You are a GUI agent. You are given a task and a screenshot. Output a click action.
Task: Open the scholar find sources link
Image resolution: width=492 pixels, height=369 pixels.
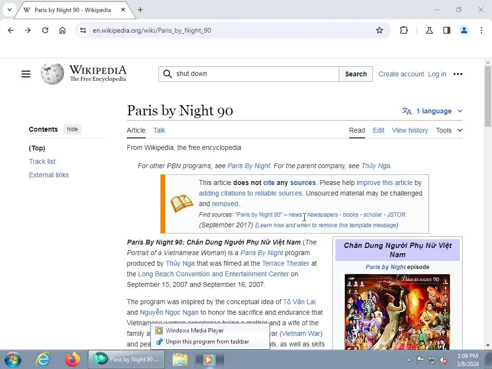[x=372, y=215]
